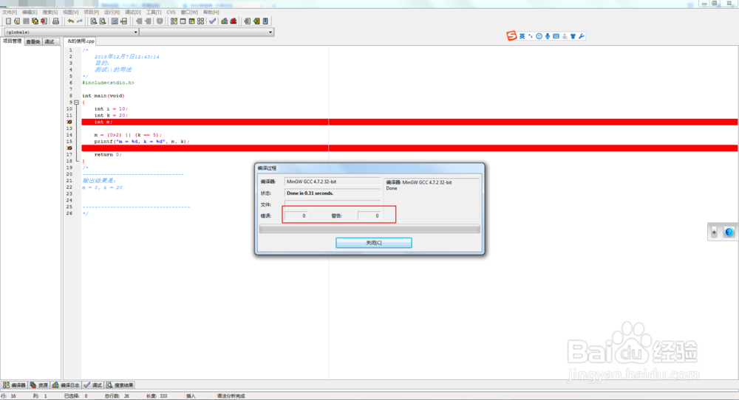Toggle breakpoint marker on line 16
Image resolution: width=739 pixels, height=400 pixels.
pos(69,148)
